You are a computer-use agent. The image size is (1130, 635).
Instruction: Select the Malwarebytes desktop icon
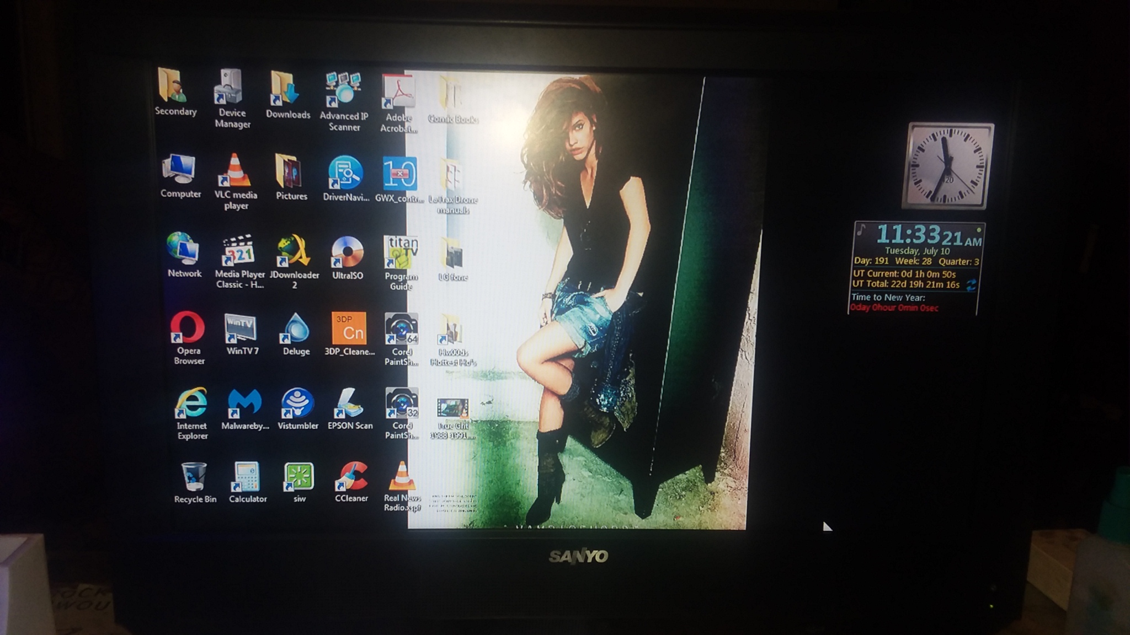244,403
